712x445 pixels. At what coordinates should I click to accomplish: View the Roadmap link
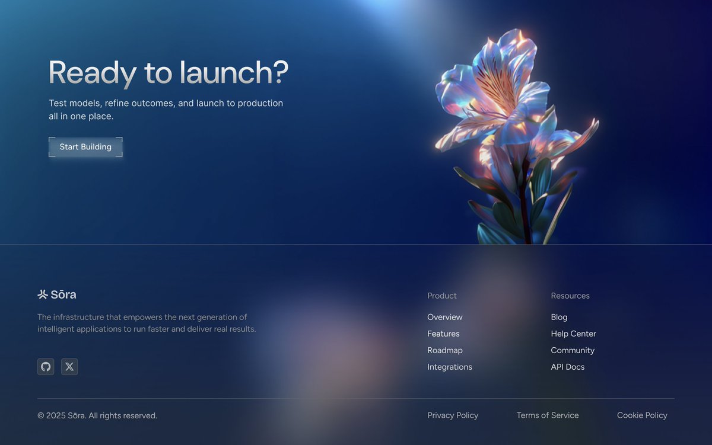point(445,350)
